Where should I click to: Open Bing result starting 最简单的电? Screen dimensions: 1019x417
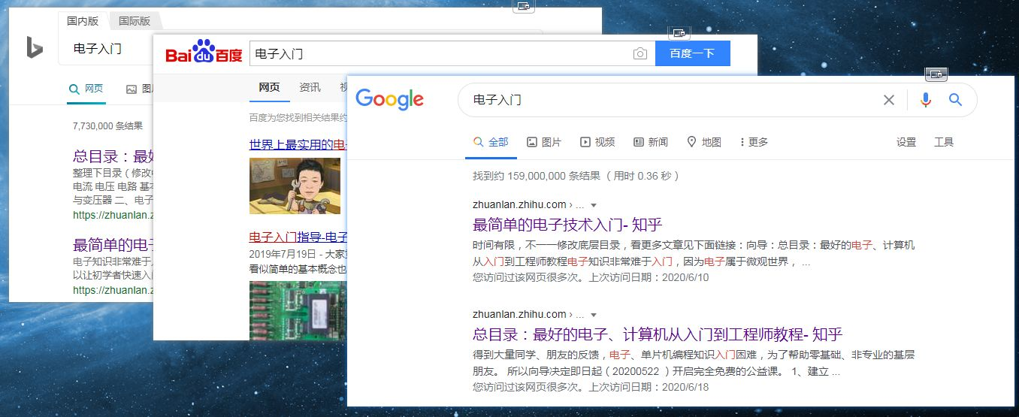tap(113, 245)
